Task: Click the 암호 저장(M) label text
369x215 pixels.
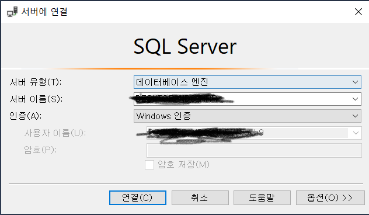Action: tap(183, 164)
